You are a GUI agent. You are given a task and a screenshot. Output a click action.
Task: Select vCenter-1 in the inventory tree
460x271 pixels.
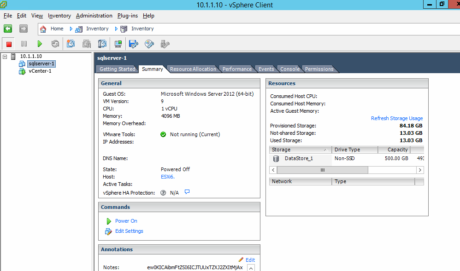coord(40,71)
